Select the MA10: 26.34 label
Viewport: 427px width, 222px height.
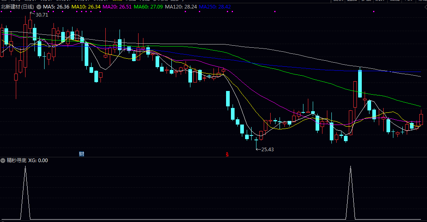click(86, 7)
